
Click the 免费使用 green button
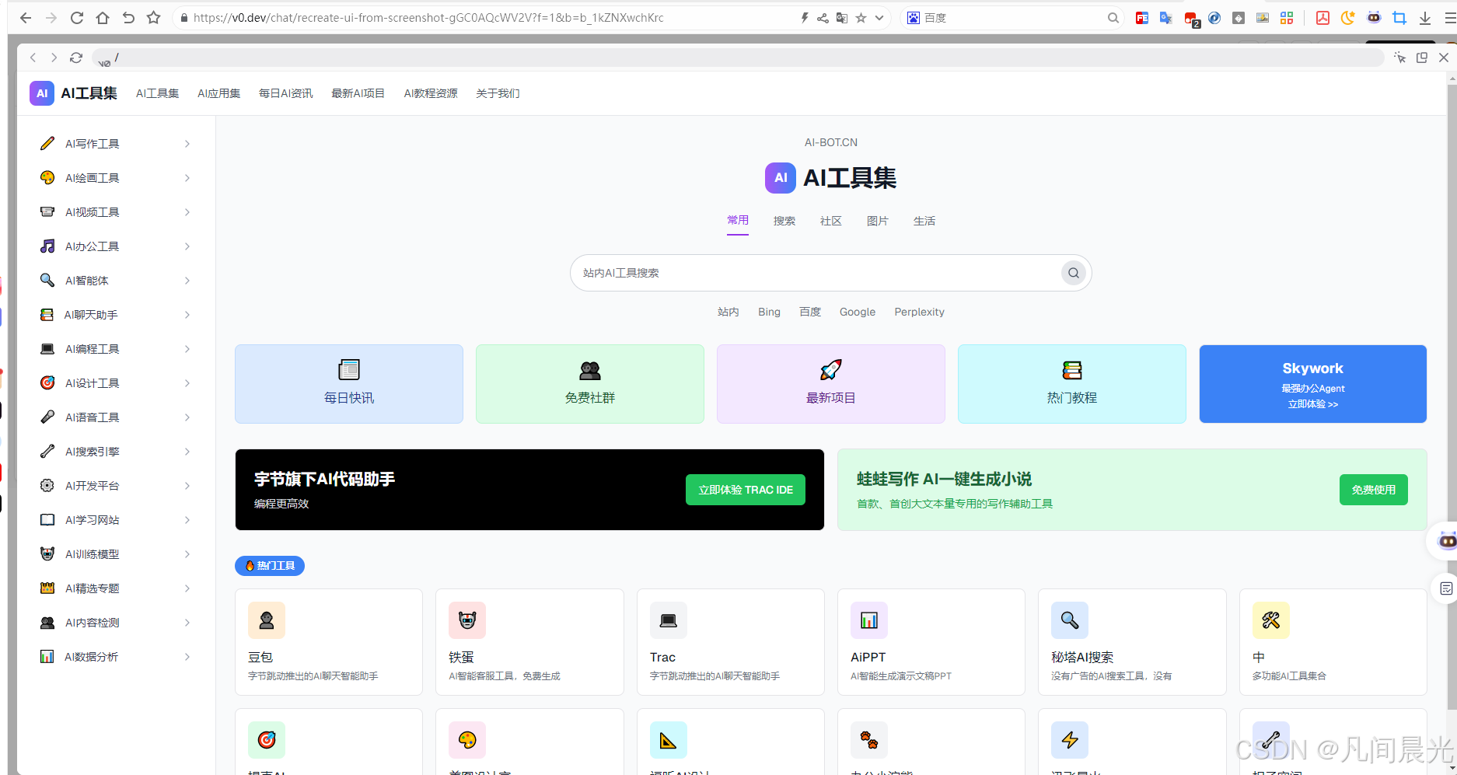[1374, 490]
